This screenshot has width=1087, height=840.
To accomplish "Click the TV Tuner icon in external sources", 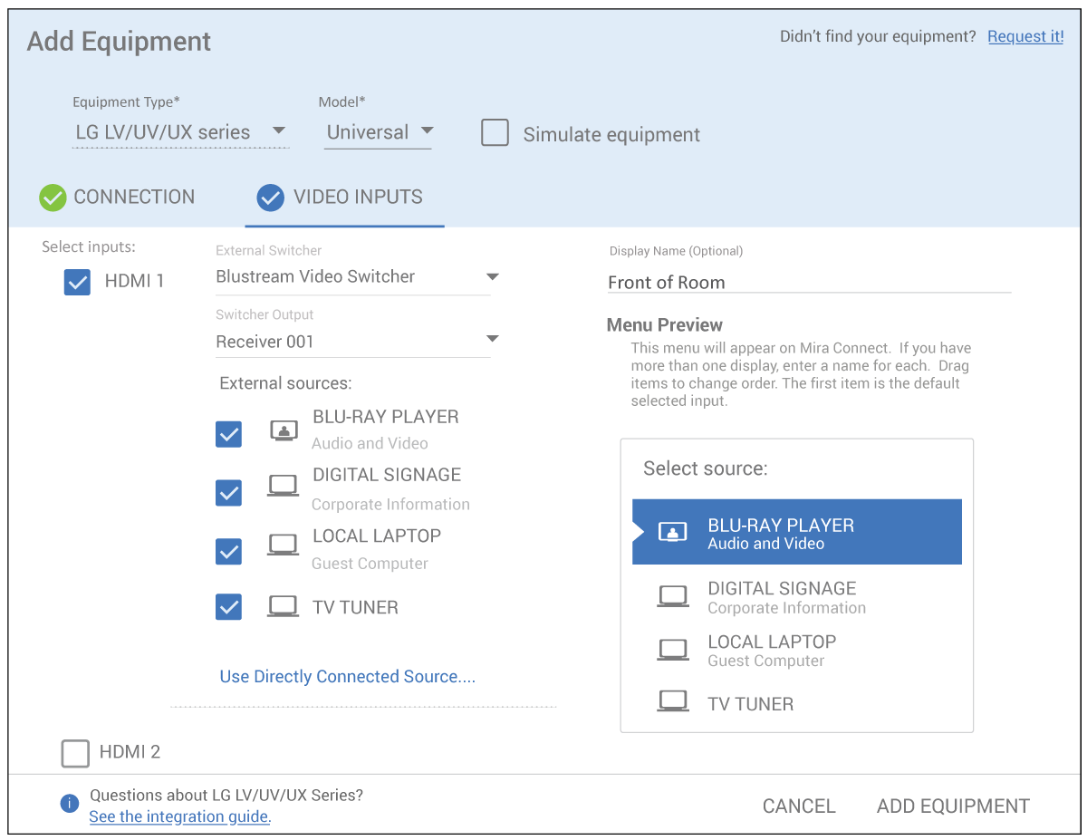I will click(x=283, y=607).
